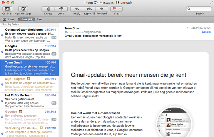Screen dimensions: 214x137
Task: Click the search magnifier icon
Action: pyautogui.click(x=189, y=9)
